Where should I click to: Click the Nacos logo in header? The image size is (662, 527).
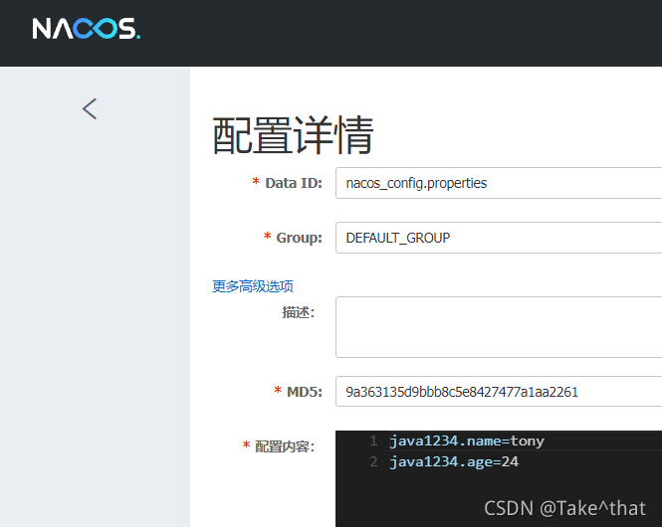87,29
